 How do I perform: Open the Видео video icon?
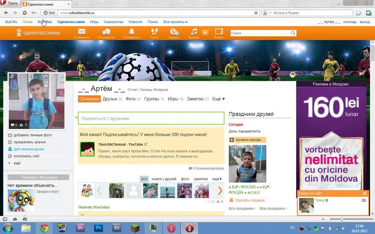coord(219,33)
